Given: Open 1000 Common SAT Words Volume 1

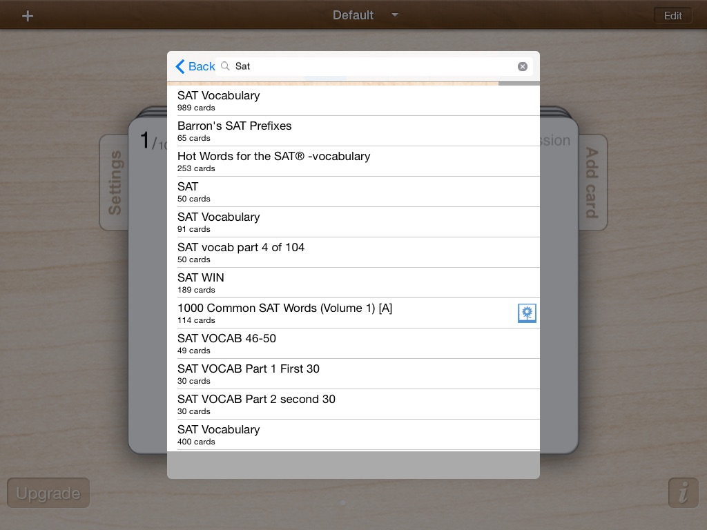Looking at the screenshot, I should (x=353, y=313).
